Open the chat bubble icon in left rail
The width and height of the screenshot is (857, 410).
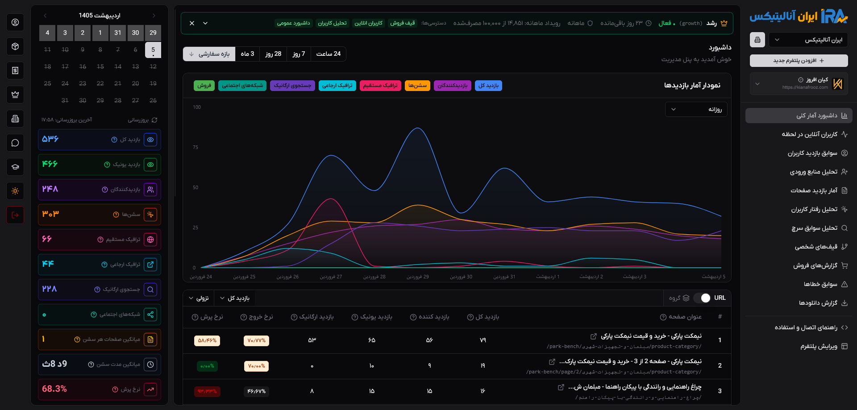coord(15,143)
